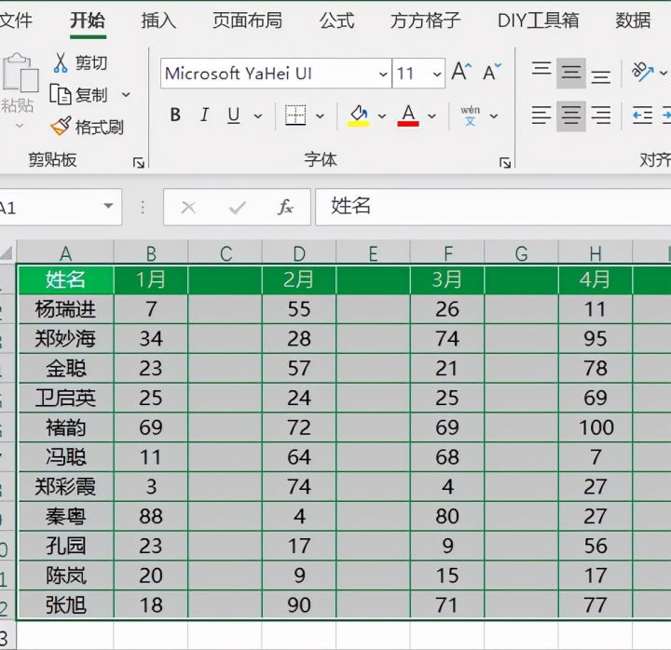Select cell containing 郑彩霞

[x=65, y=487]
